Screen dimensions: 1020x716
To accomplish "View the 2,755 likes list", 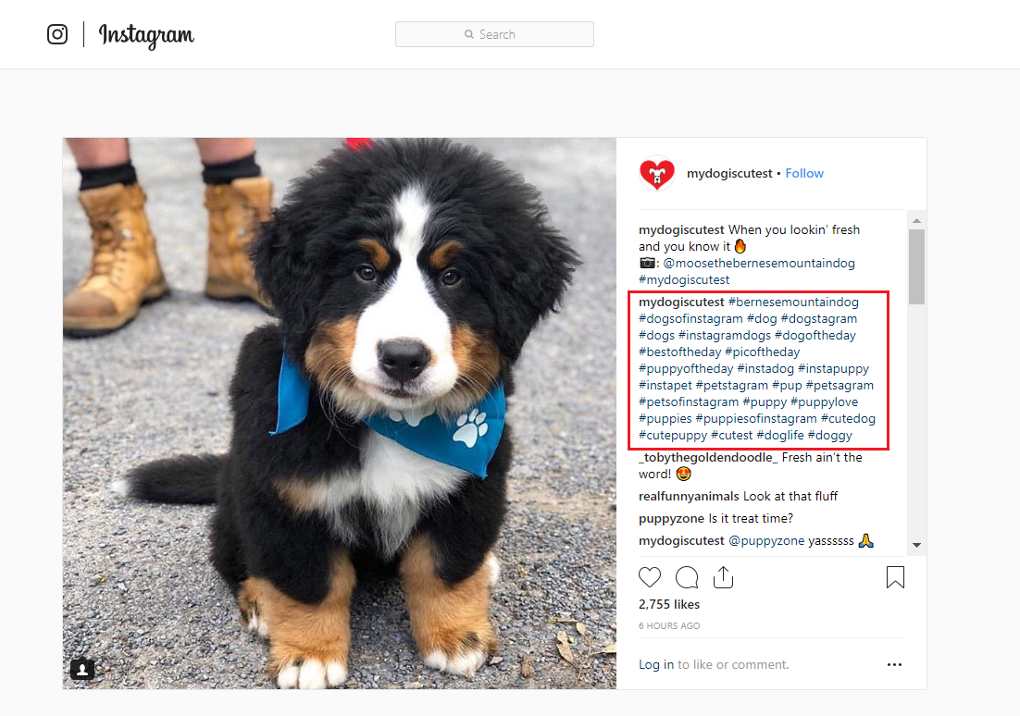I will [668, 604].
